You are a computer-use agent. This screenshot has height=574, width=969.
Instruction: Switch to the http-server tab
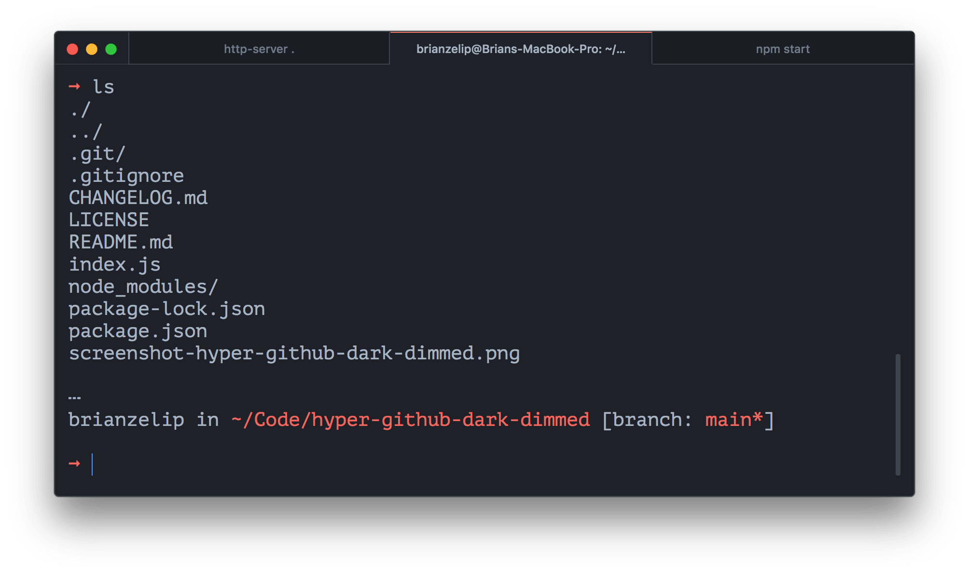click(259, 49)
